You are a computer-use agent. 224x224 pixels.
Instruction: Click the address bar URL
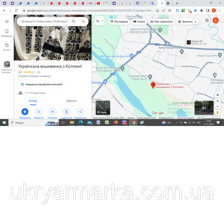[x=90, y=10]
